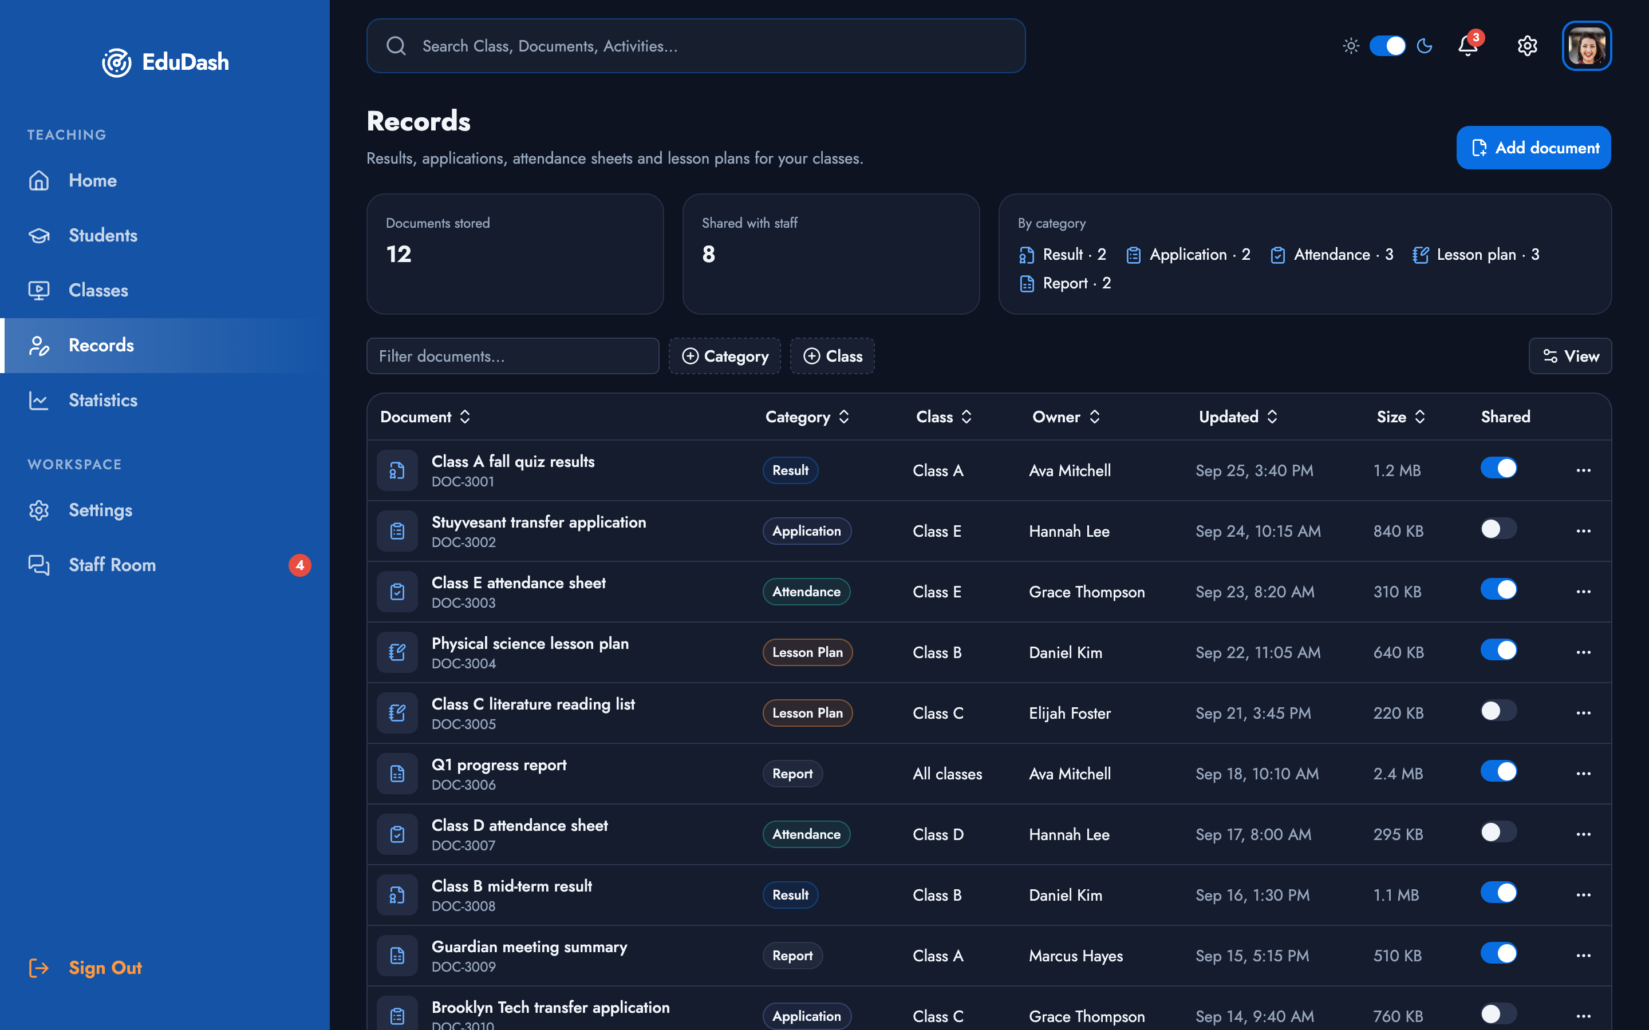Open the Category filter dropdown
Screen dimensions: 1649x1030
click(724, 355)
